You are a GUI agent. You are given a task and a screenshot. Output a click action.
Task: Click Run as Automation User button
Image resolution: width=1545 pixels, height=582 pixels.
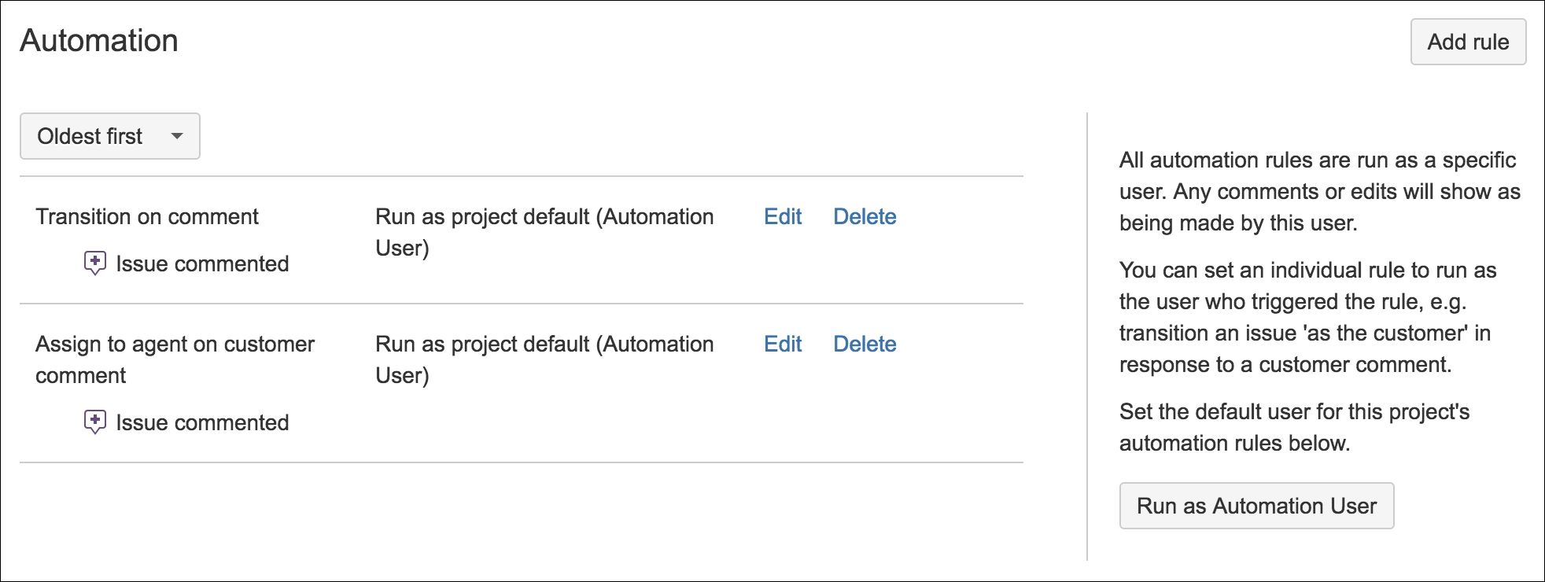pyautogui.click(x=1256, y=506)
